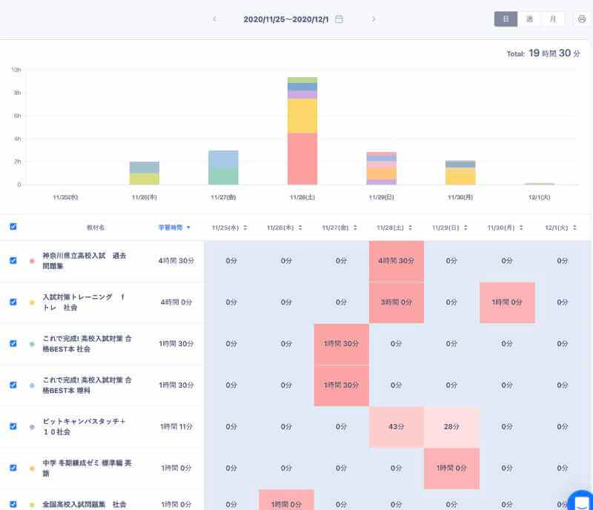Uncheck the 神奈川県立高校入試 過去問題集 row checkbox
This screenshot has height=510, width=593.
point(13,261)
